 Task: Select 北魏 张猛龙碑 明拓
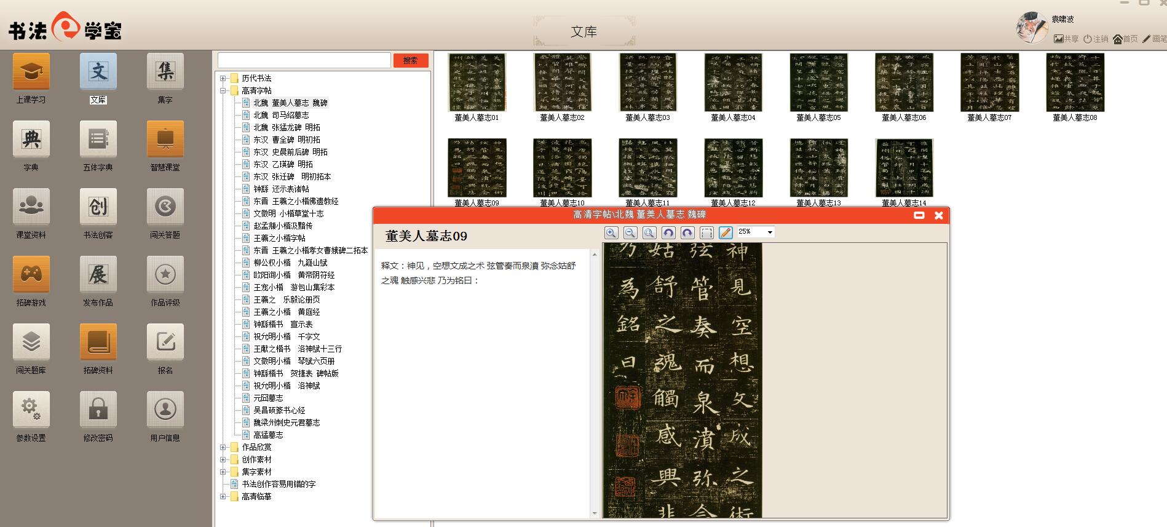coord(287,127)
